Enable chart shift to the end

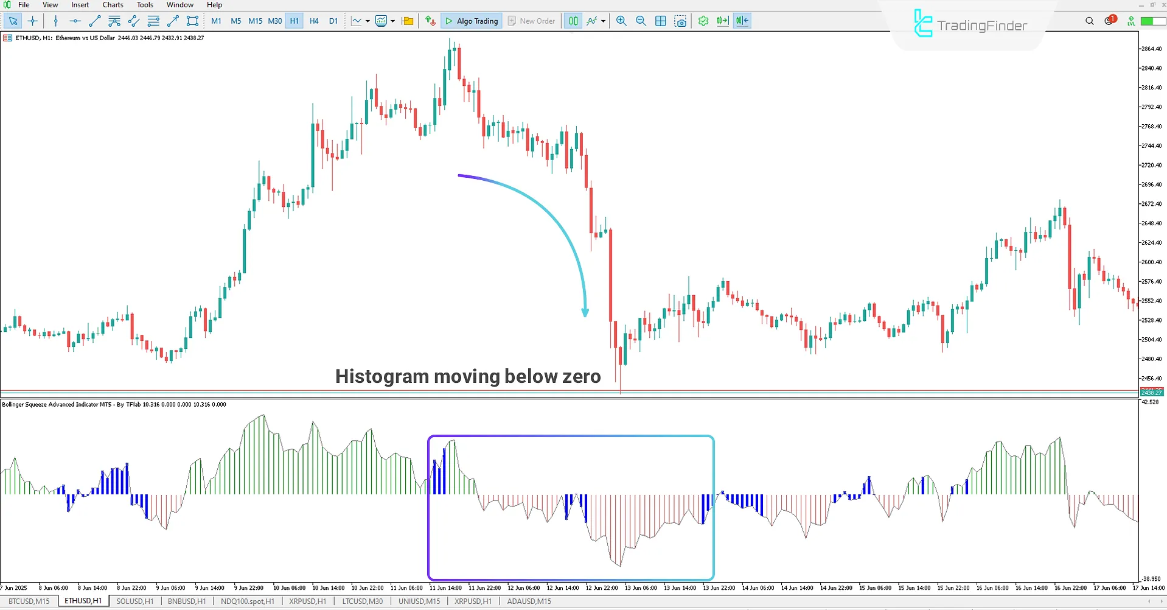click(742, 21)
